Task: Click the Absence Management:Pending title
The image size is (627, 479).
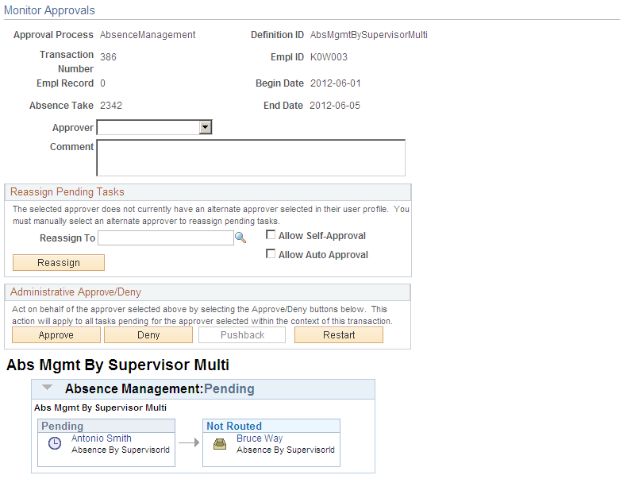Action: point(160,388)
